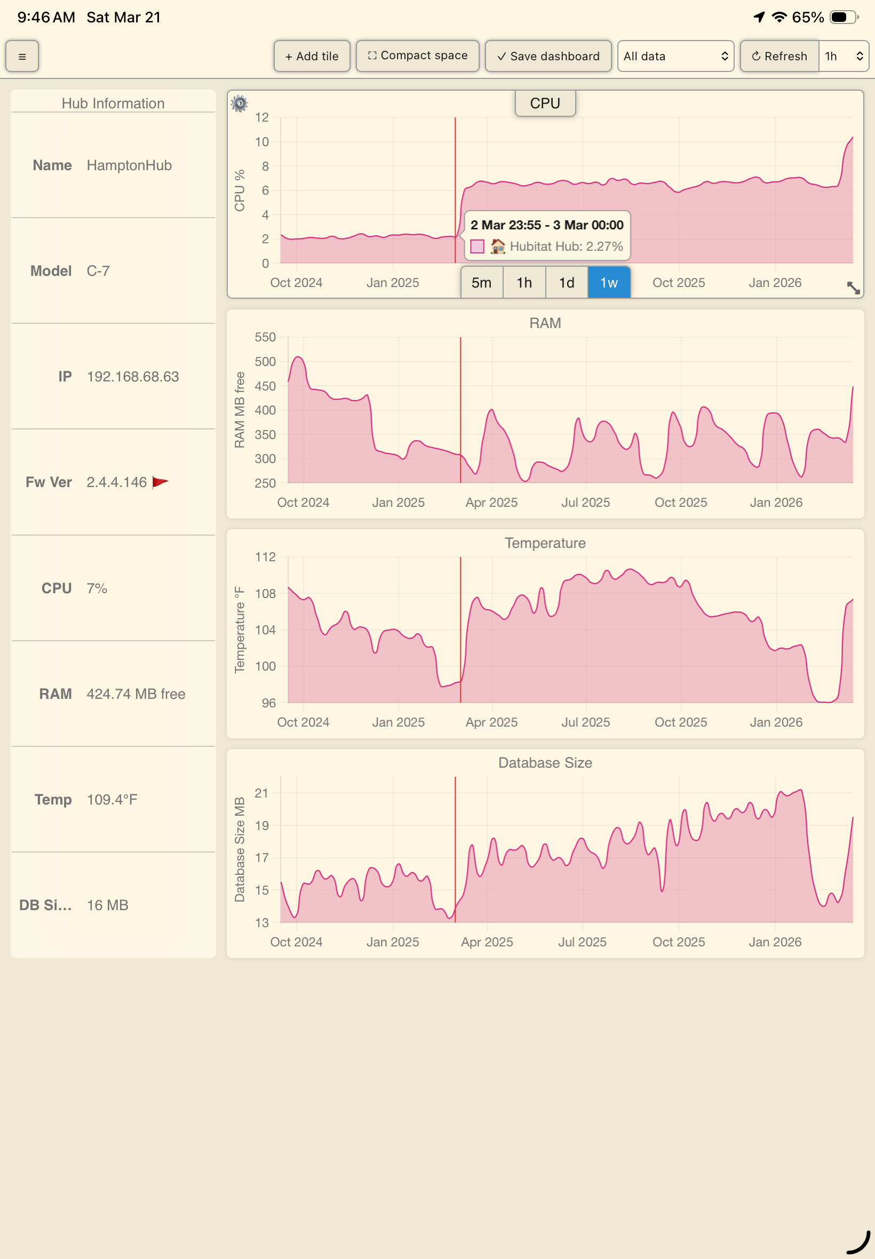The image size is (875, 1259).
Task: Tap the battery icon in status bar
Action: pos(844,17)
